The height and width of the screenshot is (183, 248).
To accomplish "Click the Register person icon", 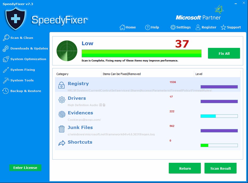I will 198,27.
